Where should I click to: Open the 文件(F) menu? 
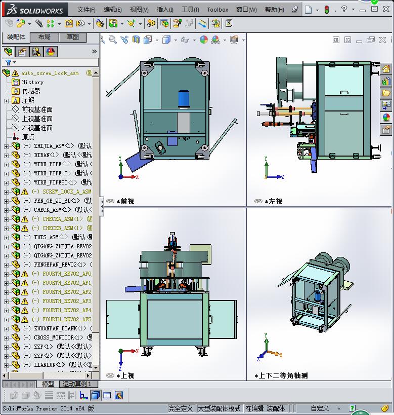tap(86, 10)
